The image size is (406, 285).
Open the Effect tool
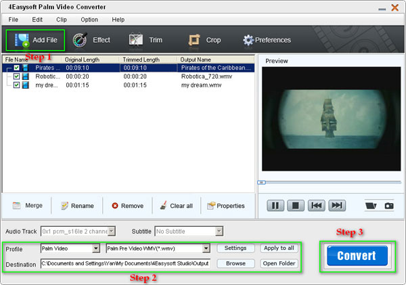point(91,40)
